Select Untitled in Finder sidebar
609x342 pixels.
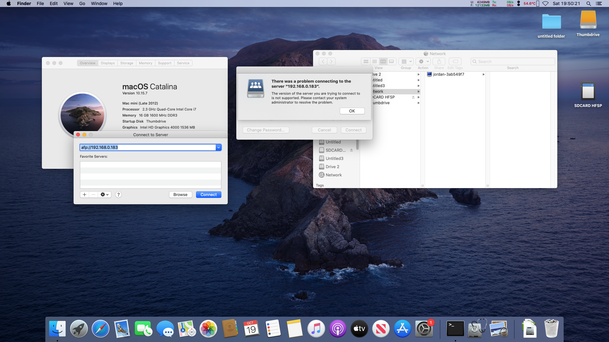(333, 142)
